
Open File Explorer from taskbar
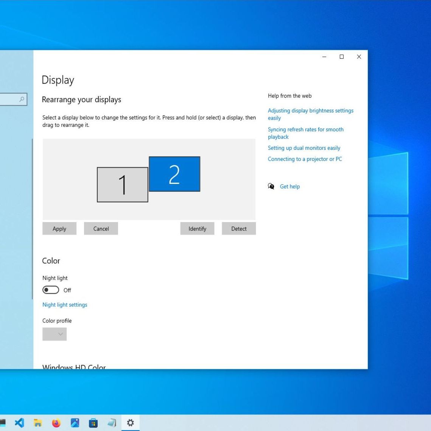tap(38, 423)
